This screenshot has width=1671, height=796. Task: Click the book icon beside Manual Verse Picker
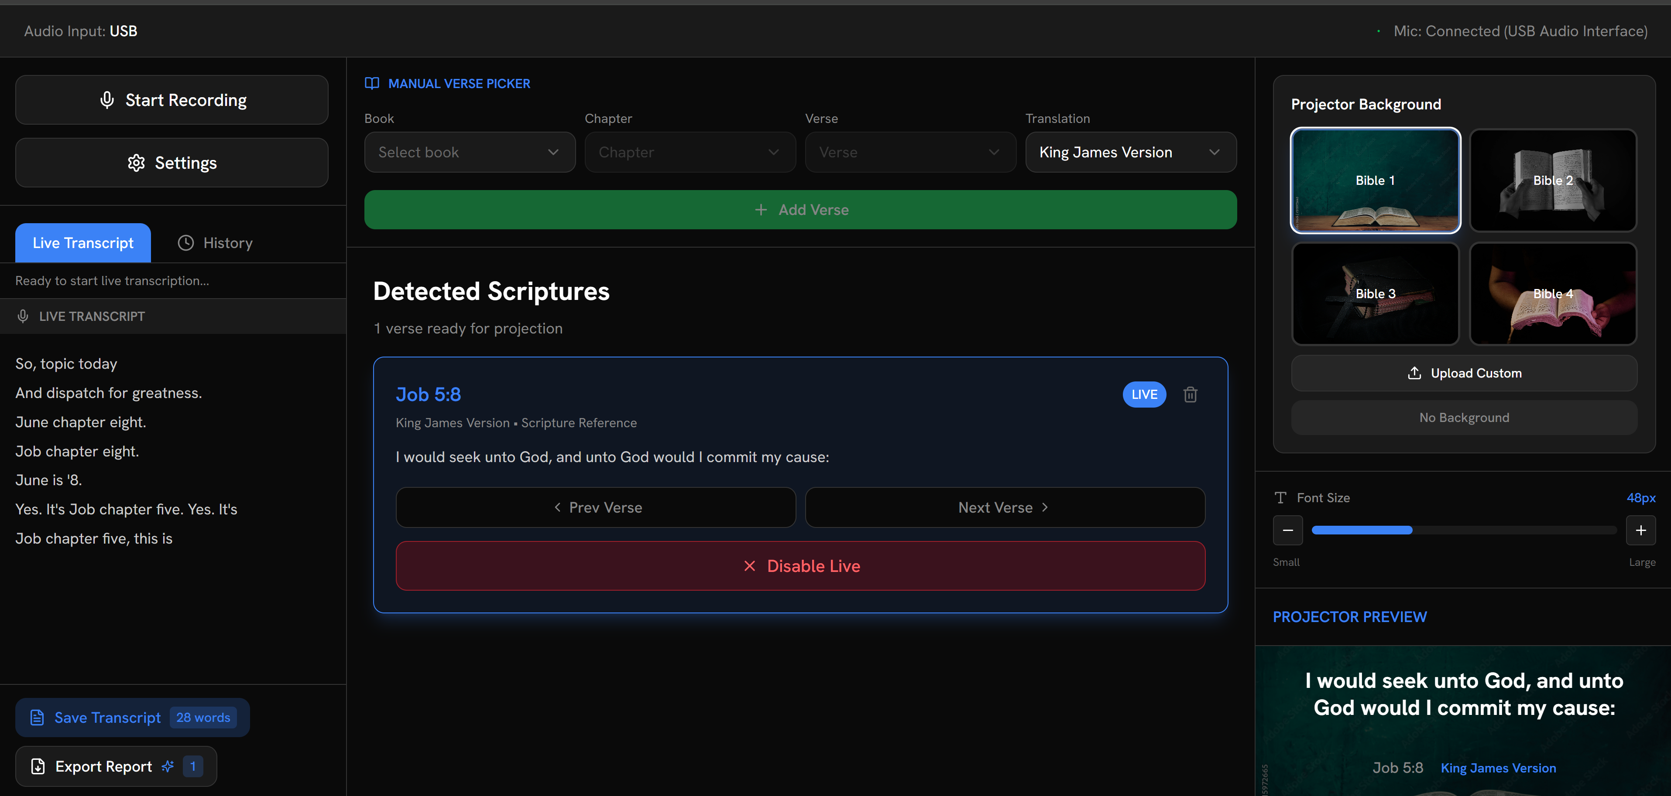[x=372, y=83]
